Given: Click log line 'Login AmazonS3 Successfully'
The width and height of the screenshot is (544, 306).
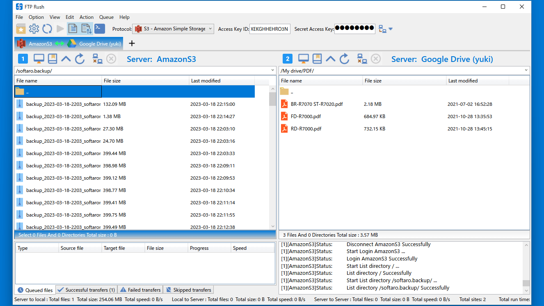Looking at the screenshot, I should click(x=382, y=259).
